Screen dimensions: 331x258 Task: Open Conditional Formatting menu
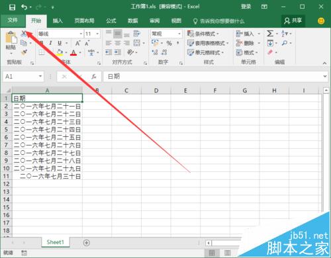click(x=203, y=34)
